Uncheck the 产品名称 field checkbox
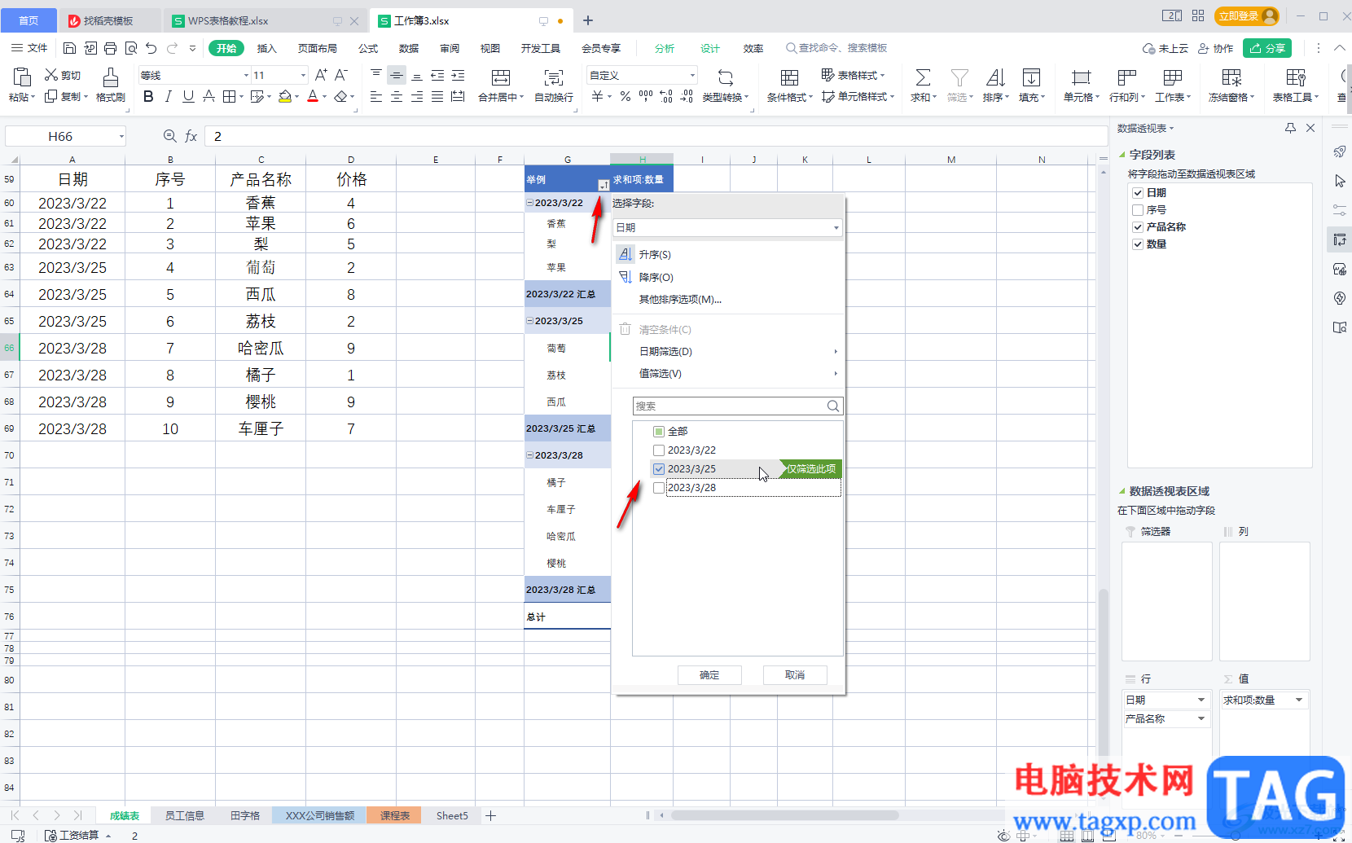 1138,227
